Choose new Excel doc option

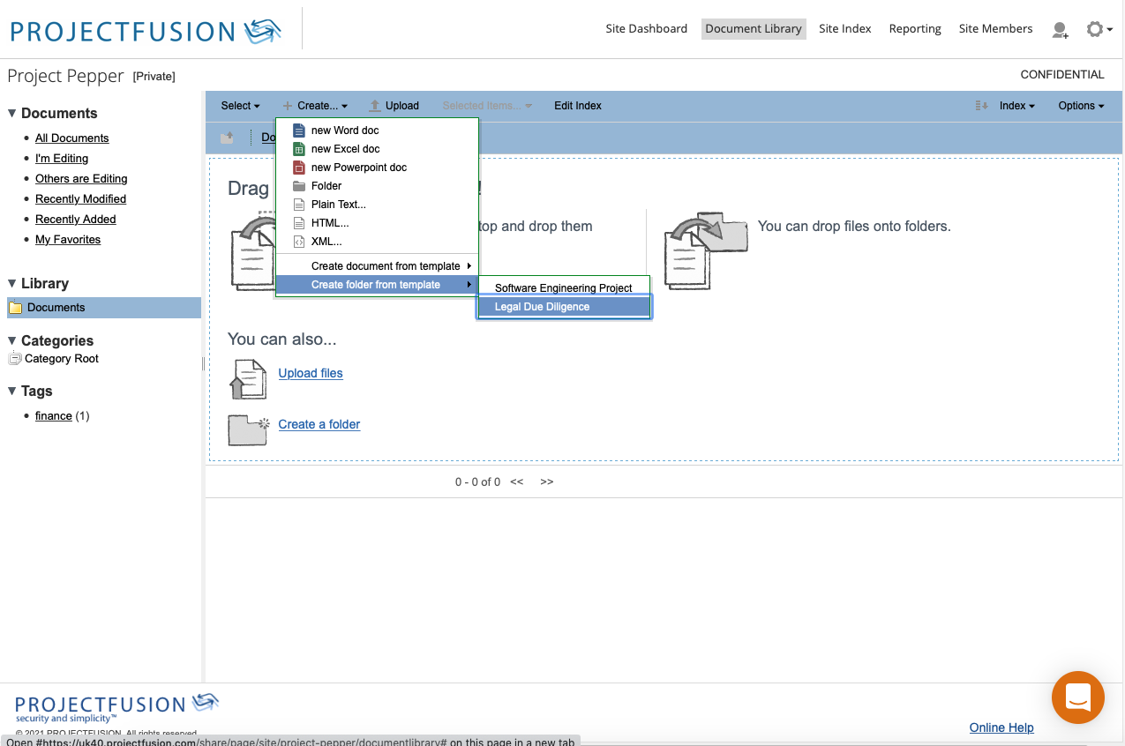[345, 149]
